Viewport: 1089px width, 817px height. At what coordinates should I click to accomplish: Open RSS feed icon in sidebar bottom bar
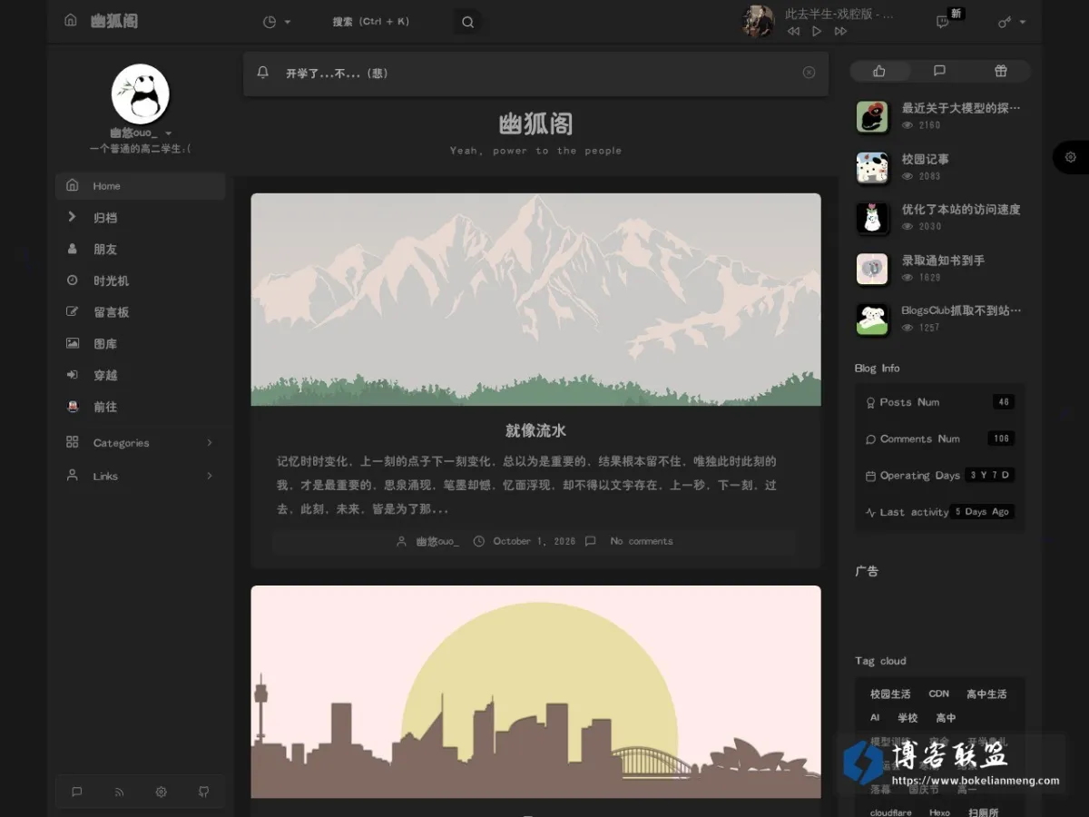pyautogui.click(x=119, y=792)
